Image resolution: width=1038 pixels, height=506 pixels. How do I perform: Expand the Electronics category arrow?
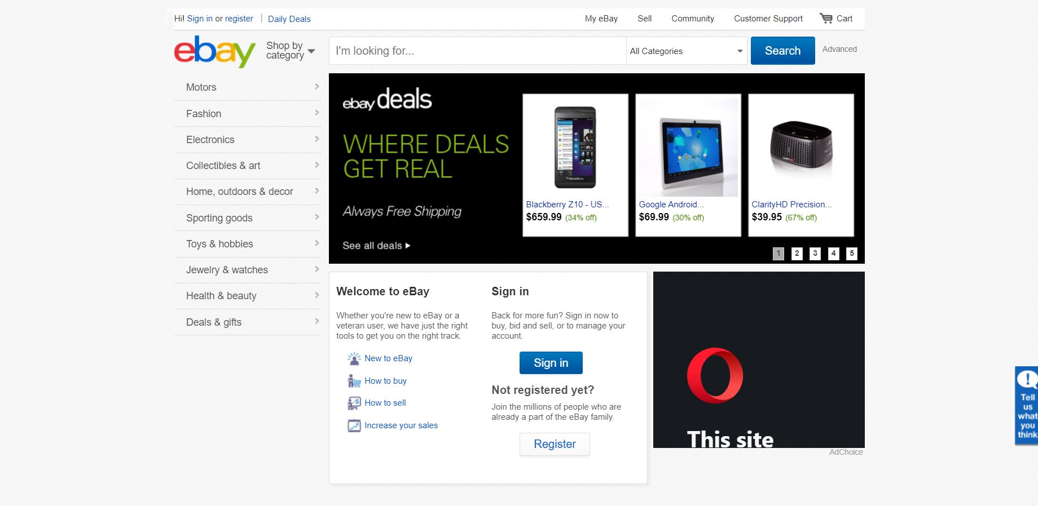point(316,139)
